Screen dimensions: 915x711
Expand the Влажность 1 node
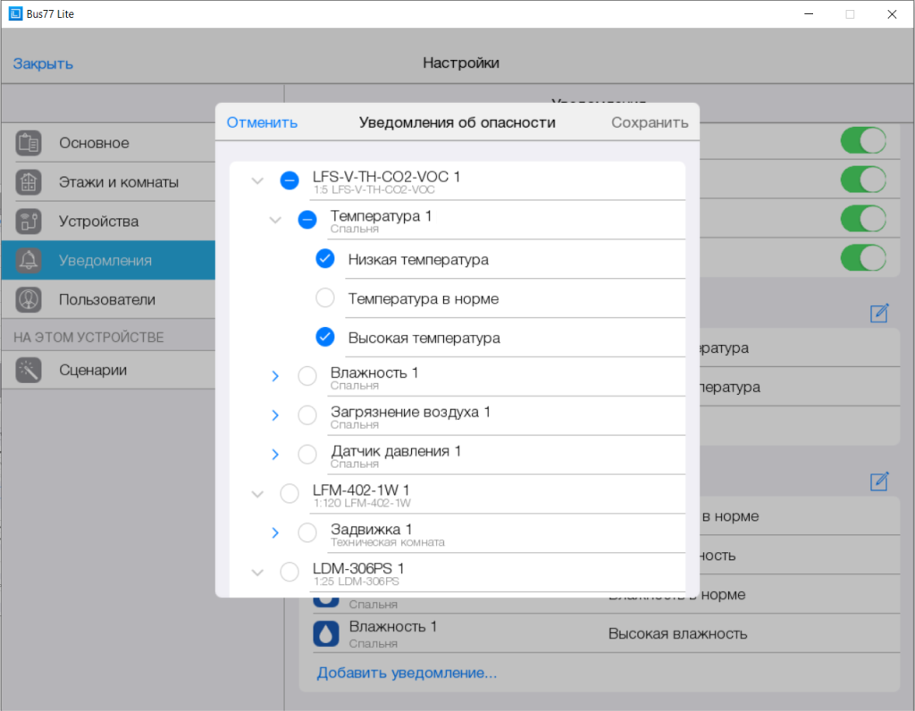(275, 377)
